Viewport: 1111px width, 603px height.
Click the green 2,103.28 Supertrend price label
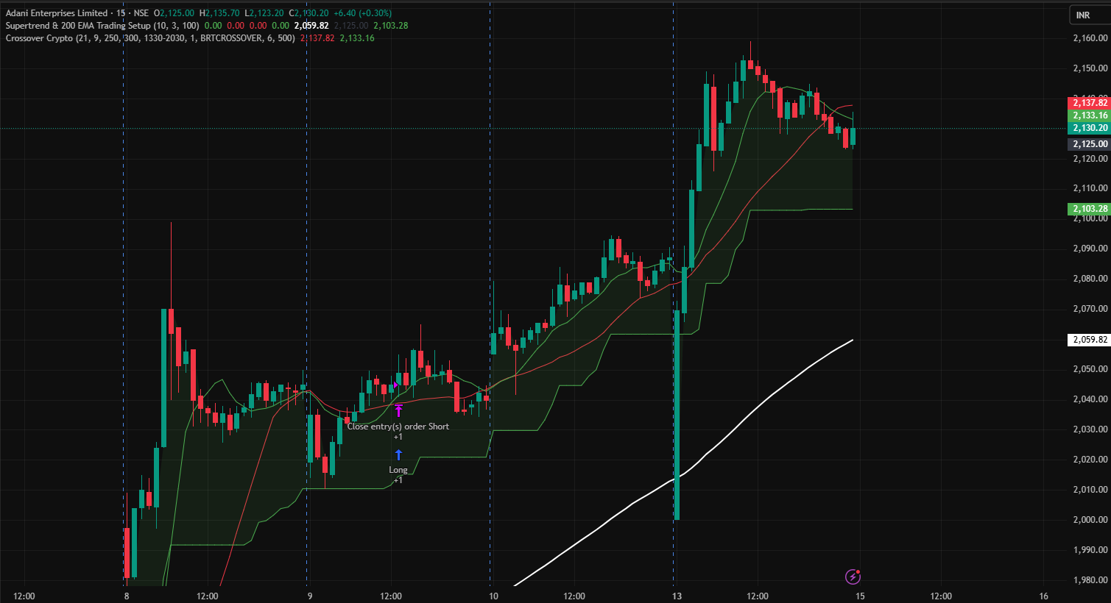[x=1089, y=209]
